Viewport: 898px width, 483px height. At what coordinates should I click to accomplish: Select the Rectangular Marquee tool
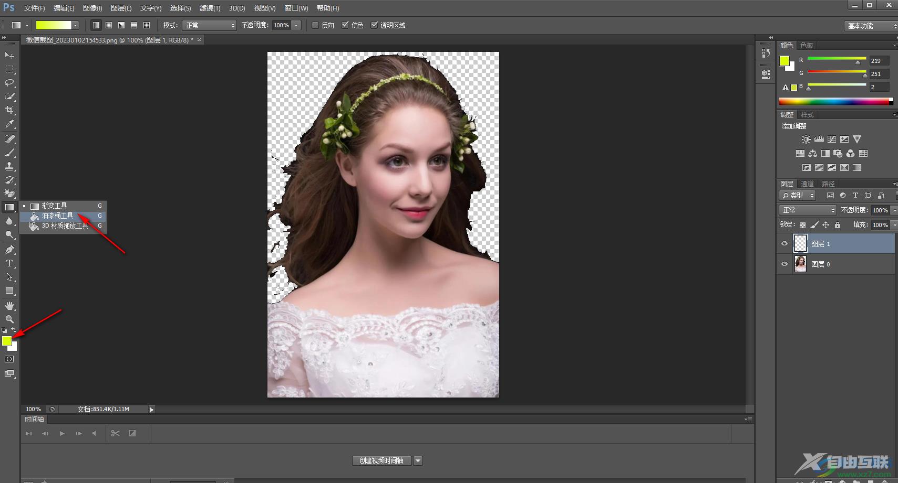[9, 69]
